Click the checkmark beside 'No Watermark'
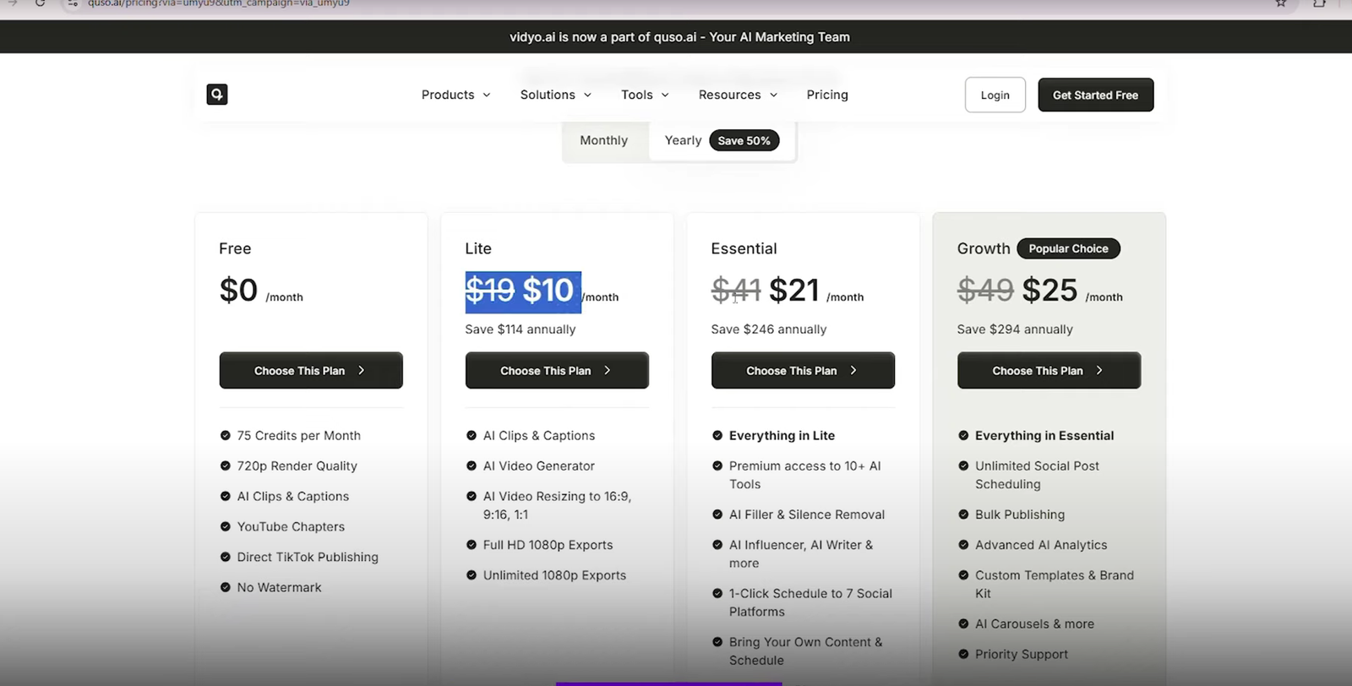This screenshot has width=1352, height=686. 225,588
